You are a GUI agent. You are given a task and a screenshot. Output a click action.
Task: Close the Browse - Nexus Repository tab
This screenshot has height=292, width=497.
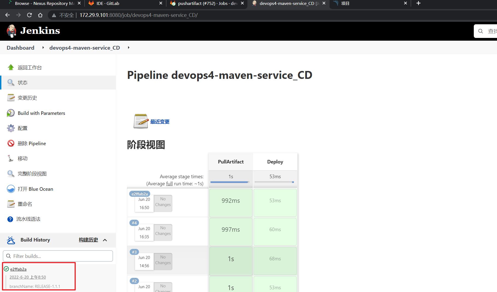pyautogui.click(x=79, y=3)
